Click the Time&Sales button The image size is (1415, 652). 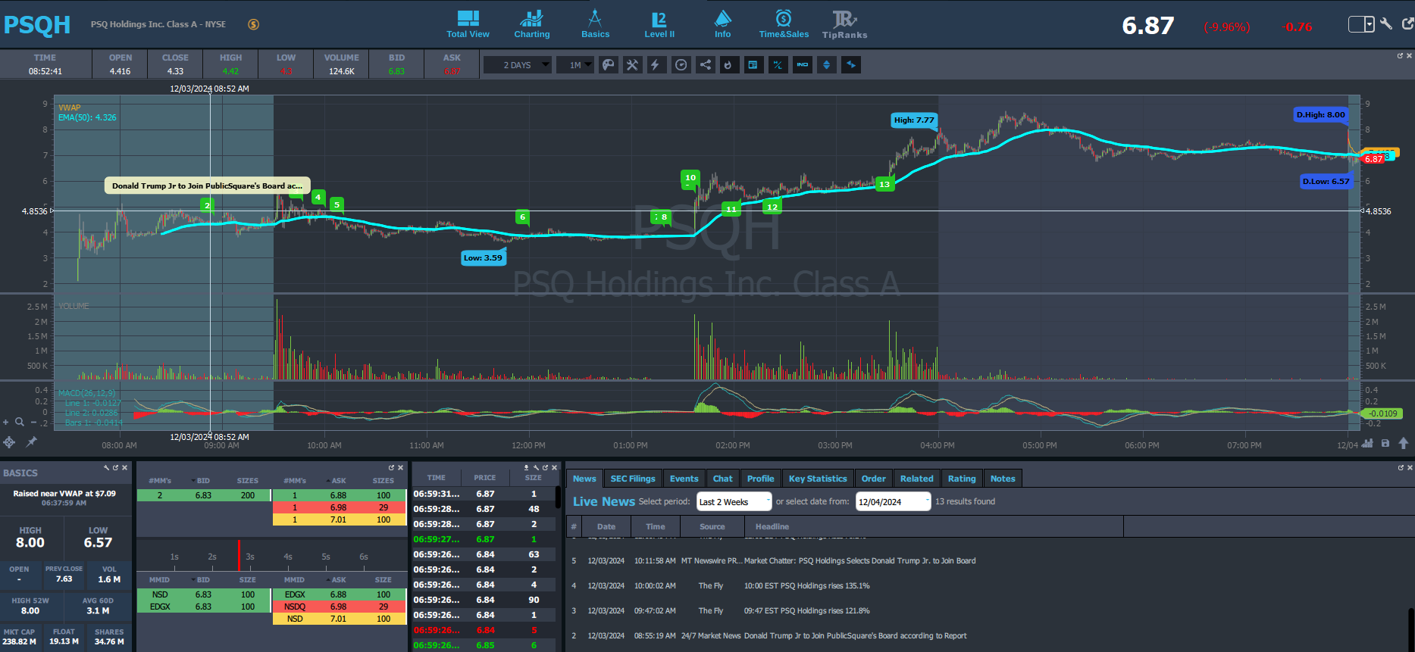(x=784, y=24)
